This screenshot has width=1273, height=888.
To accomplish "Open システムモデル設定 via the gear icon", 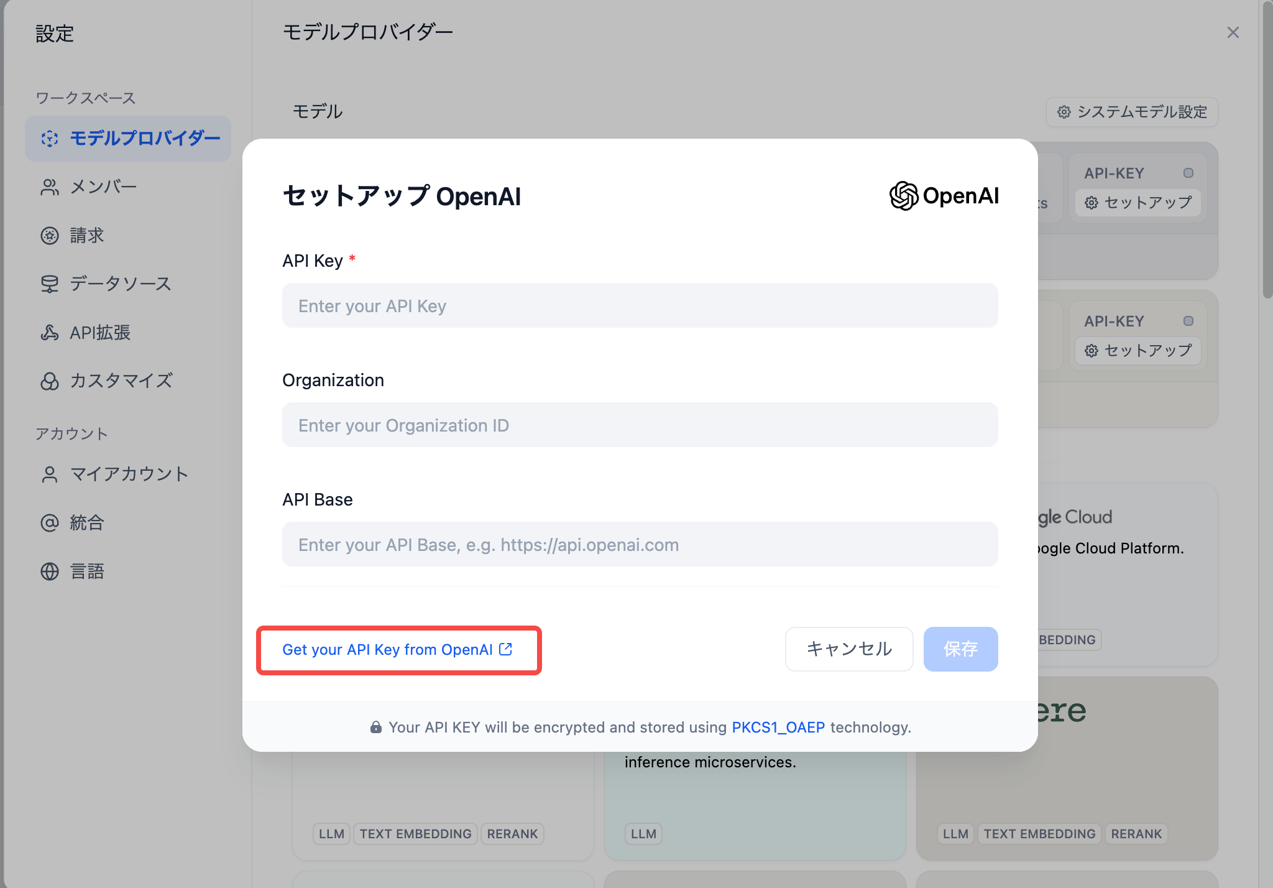I will [x=1064, y=113].
